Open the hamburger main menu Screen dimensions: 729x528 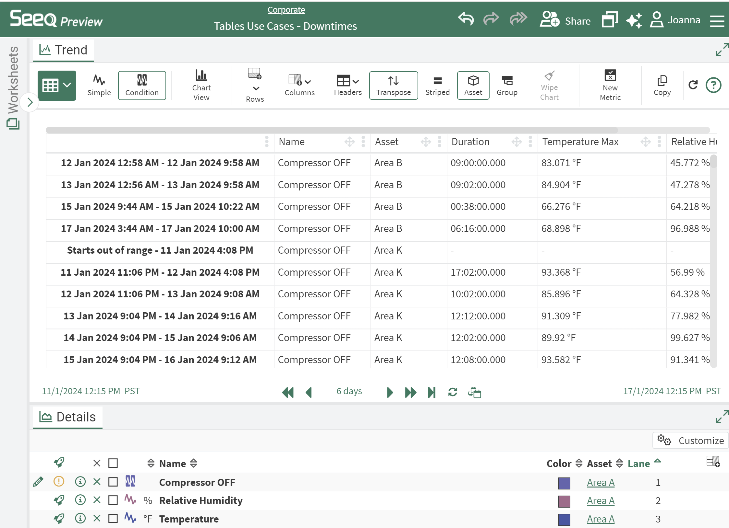717,21
